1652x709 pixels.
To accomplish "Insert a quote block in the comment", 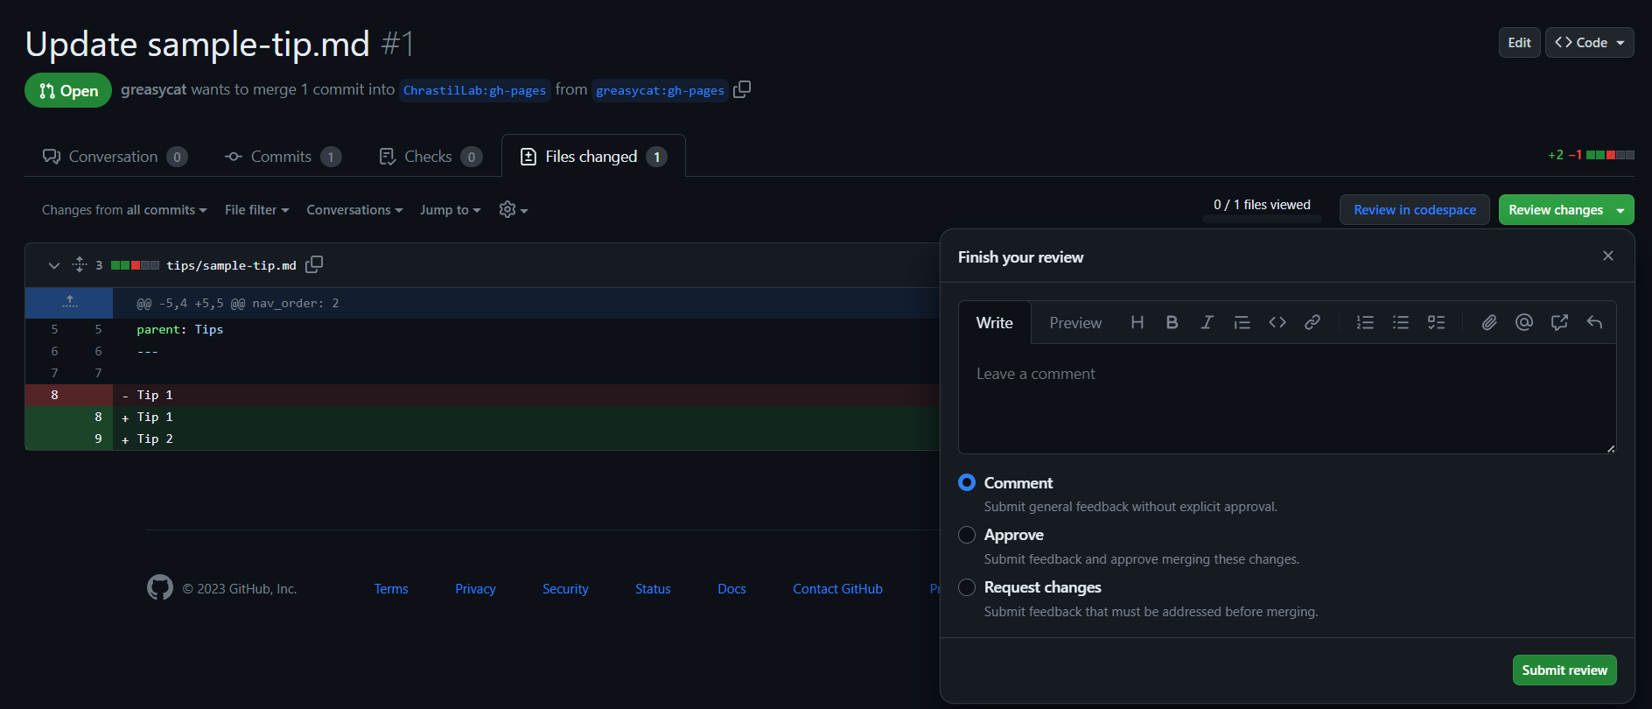I will [1242, 322].
